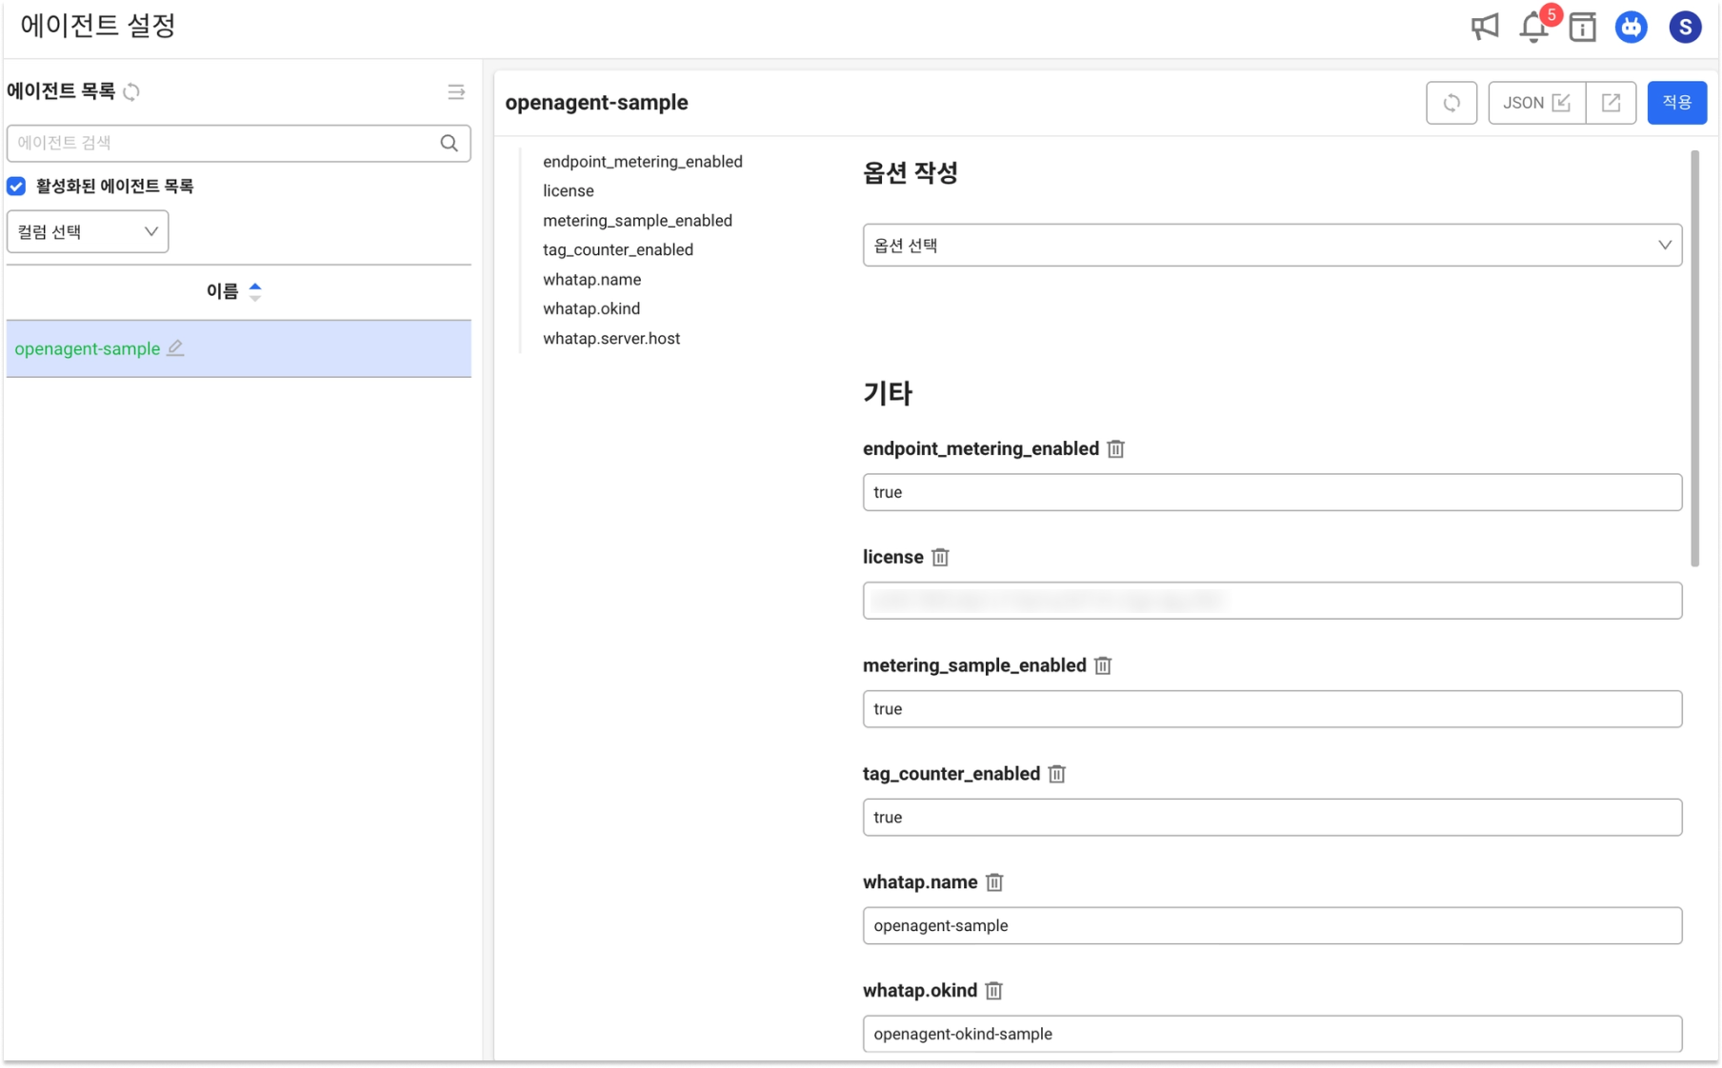Jump to whatap.okind in the outline
The image size is (1722, 1068).
click(x=591, y=309)
